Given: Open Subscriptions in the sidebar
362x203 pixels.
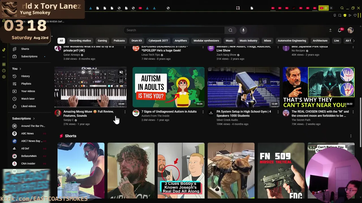Looking at the screenshot, I should click(29, 56).
